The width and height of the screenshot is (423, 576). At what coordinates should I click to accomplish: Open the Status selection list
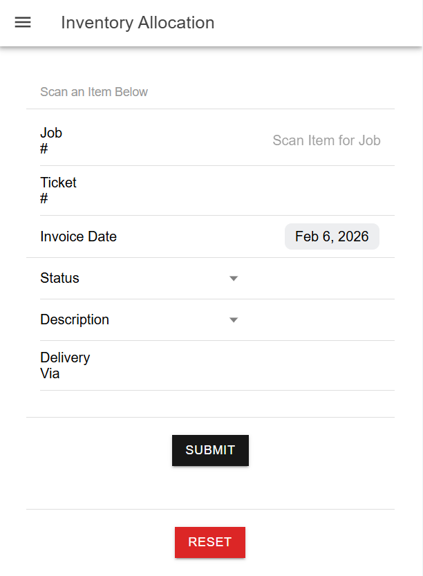(173, 278)
